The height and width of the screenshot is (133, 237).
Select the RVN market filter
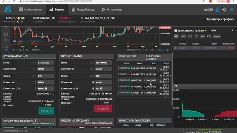[203, 36]
